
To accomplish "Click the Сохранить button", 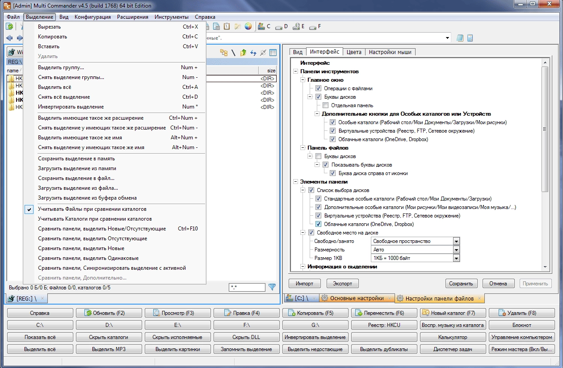I will [462, 284].
